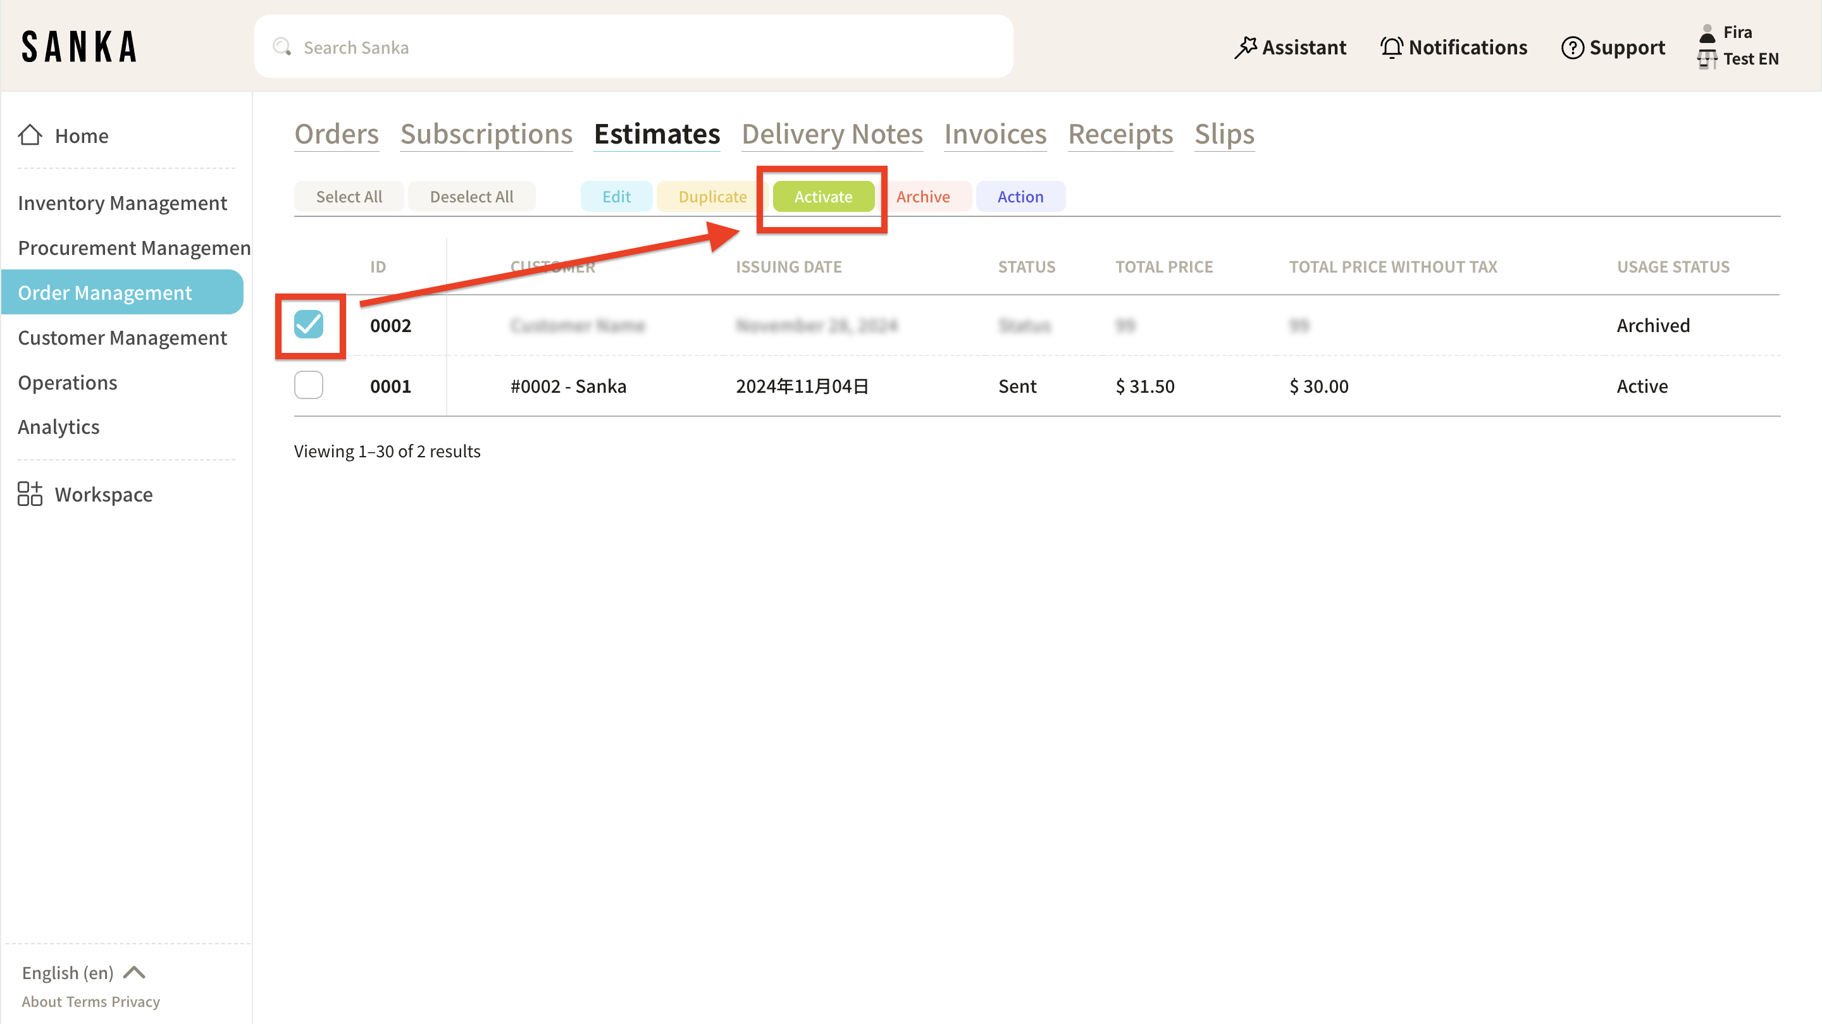1822x1024 pixels.
Task: Open the Action dropdown button
Action: click(1020, 197)
